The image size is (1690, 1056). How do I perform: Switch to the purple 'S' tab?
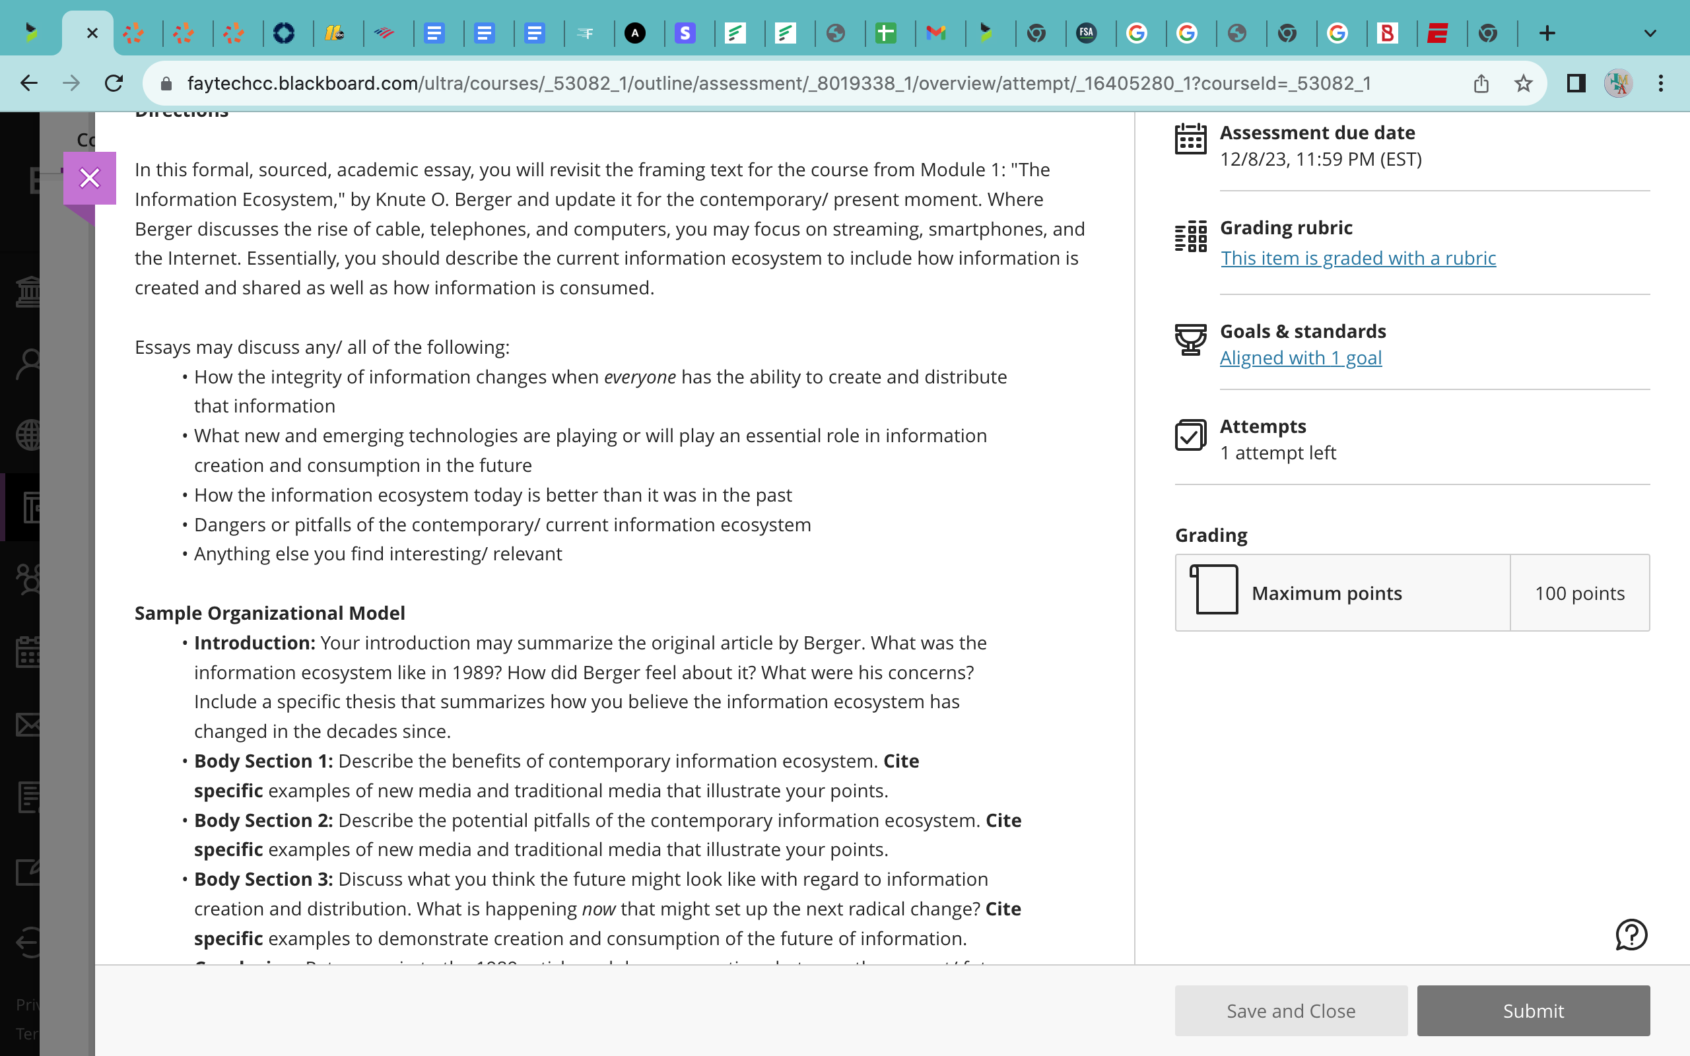(x=685, y=33)
